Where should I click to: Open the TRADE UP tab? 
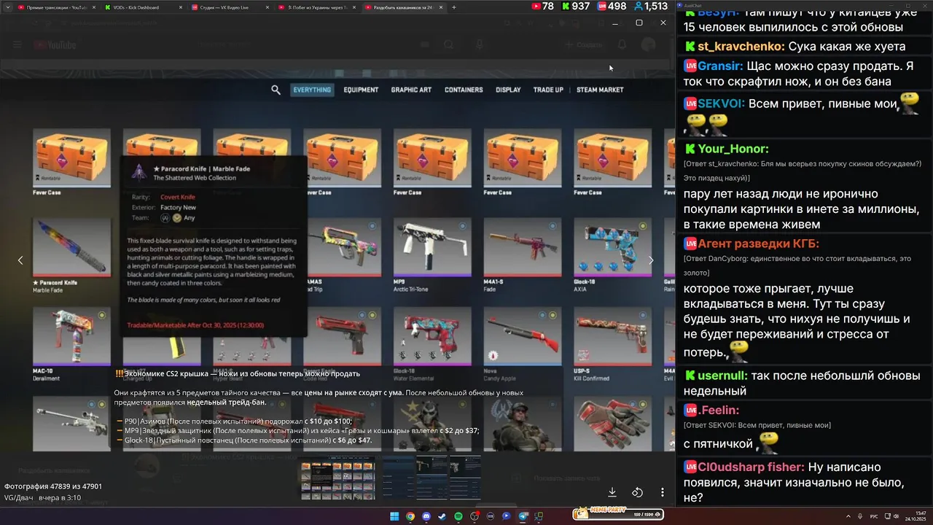point(548,90)
